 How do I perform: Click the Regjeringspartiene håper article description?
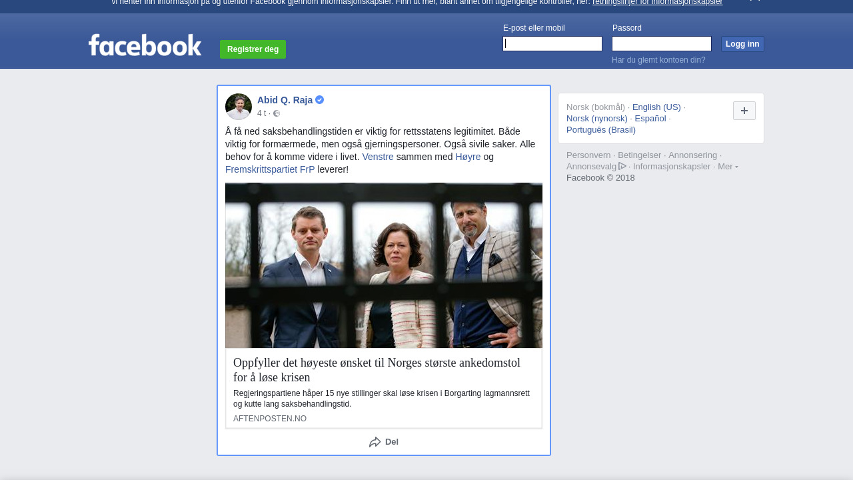[381, 399]
